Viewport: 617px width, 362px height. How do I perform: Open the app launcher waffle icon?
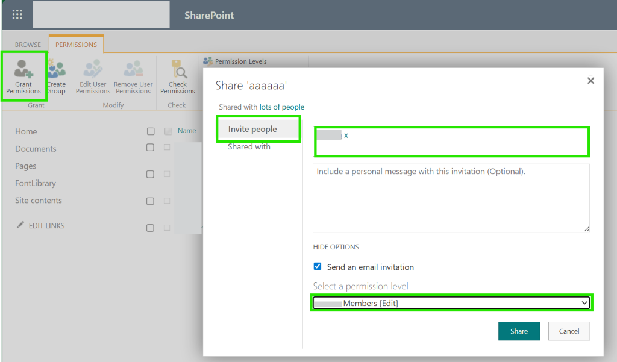click(x=17, y=15)
